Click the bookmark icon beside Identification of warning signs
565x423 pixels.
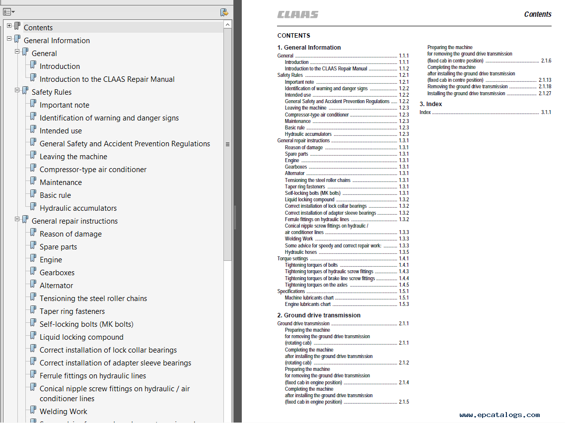coord(33,117)
